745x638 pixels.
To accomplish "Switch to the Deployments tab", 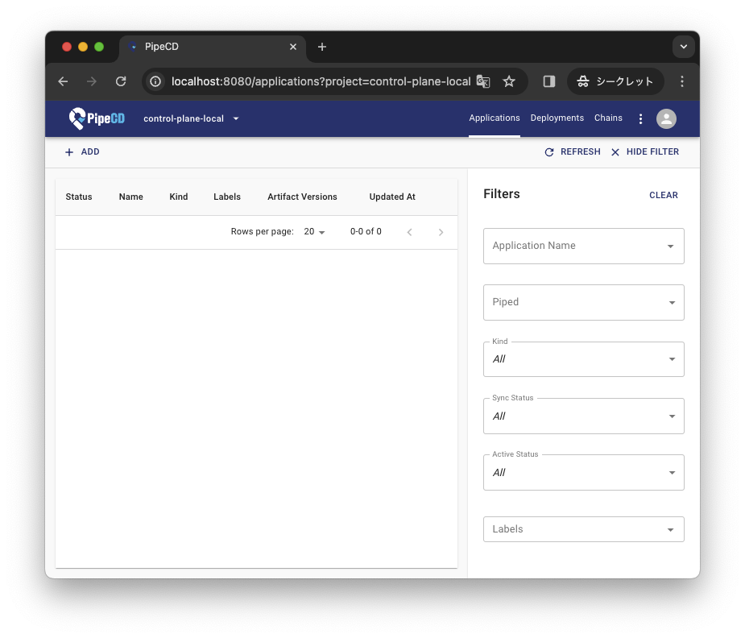I will 557,118.
